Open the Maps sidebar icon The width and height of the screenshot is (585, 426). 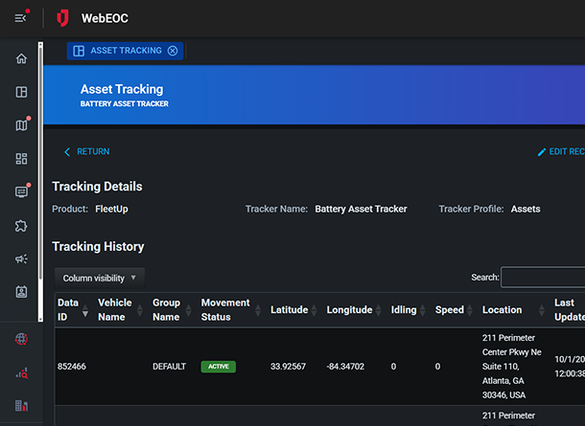(x=21, y=125)
